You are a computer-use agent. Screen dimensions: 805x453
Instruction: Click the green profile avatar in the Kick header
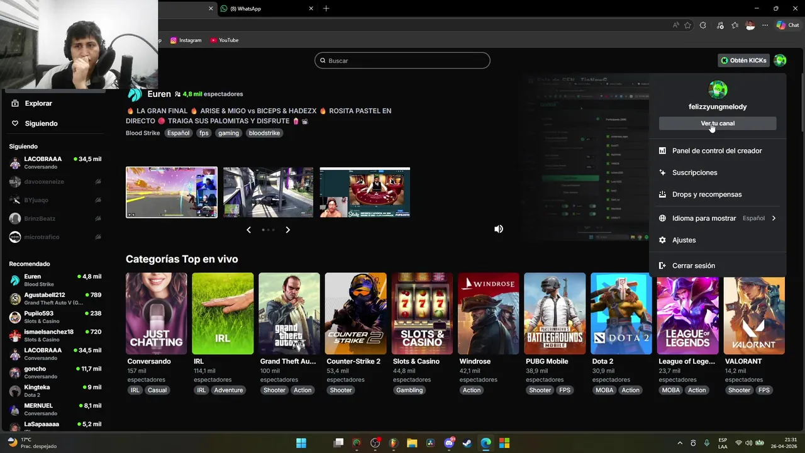tap(780, 60)
